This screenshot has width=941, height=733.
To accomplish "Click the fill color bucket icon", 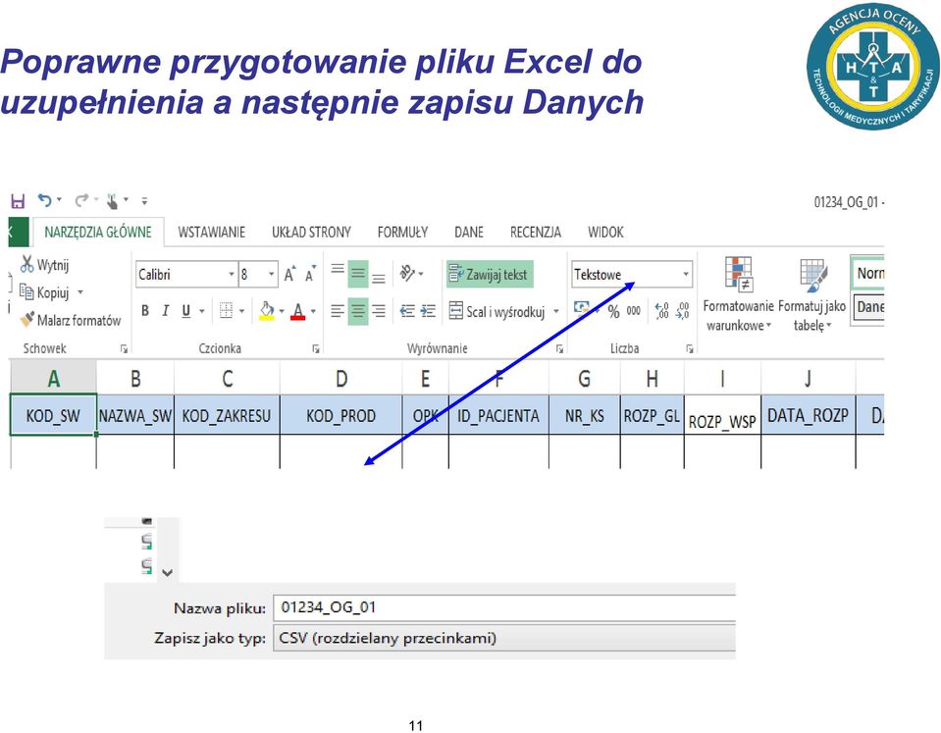I will tap(267, 311).
